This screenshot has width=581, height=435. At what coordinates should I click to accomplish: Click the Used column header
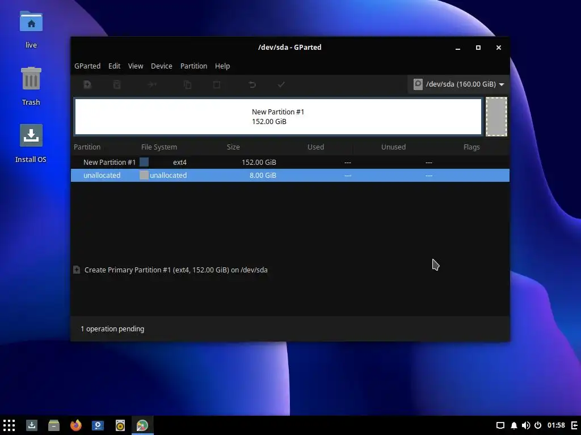click(x=315, y=147)
